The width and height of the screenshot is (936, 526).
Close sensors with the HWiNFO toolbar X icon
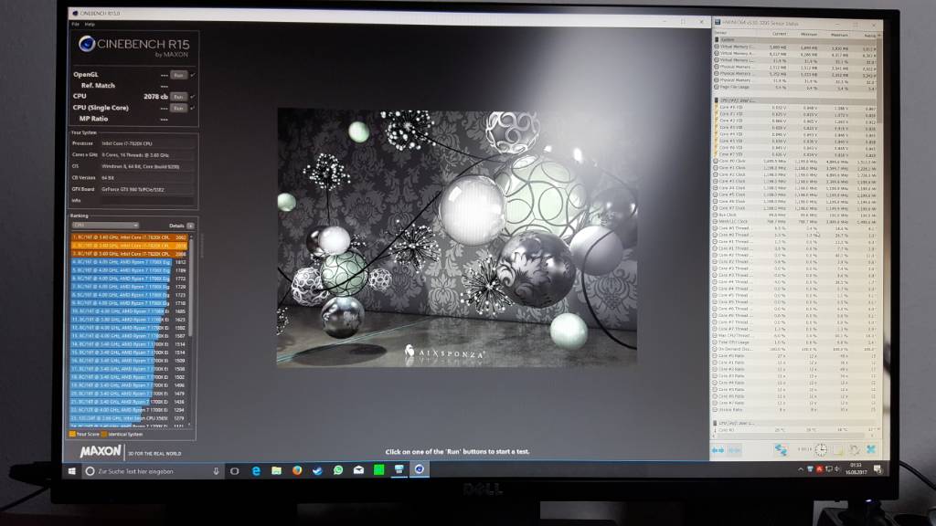[x=871, y=449]
